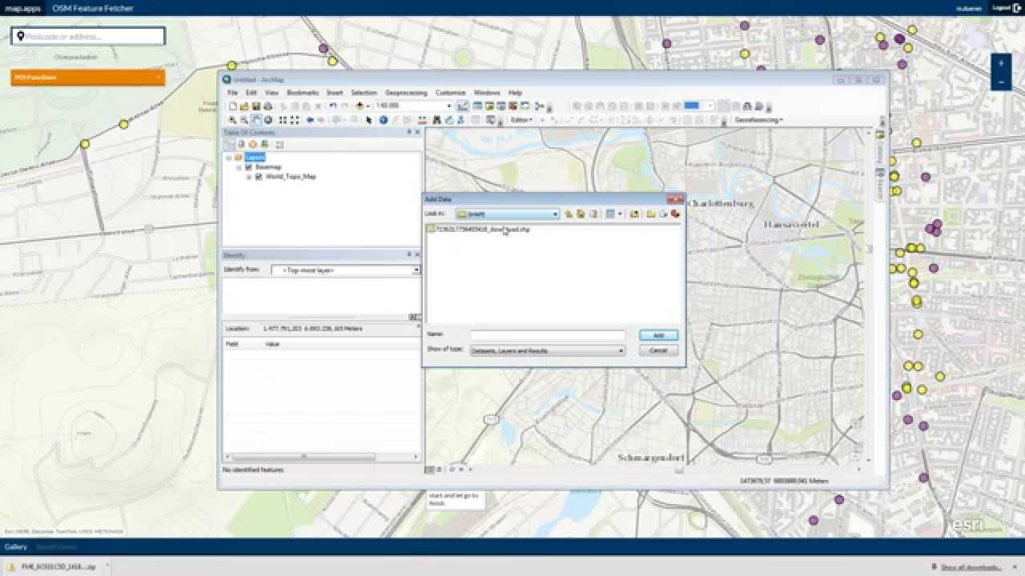Screen dimensions: 1025x576
Task: Select the Layers data frame in Table Of Contents
Action: (x=255, y=158)
